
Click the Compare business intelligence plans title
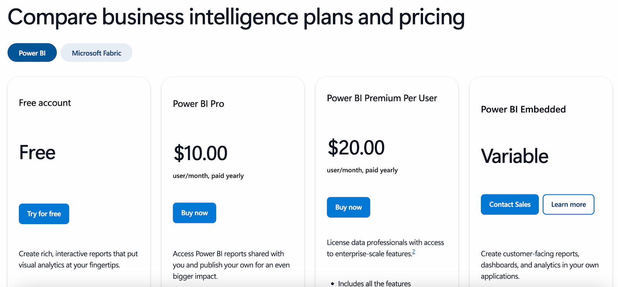236,17
